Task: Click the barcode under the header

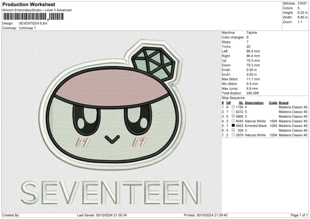Action: 33,17
